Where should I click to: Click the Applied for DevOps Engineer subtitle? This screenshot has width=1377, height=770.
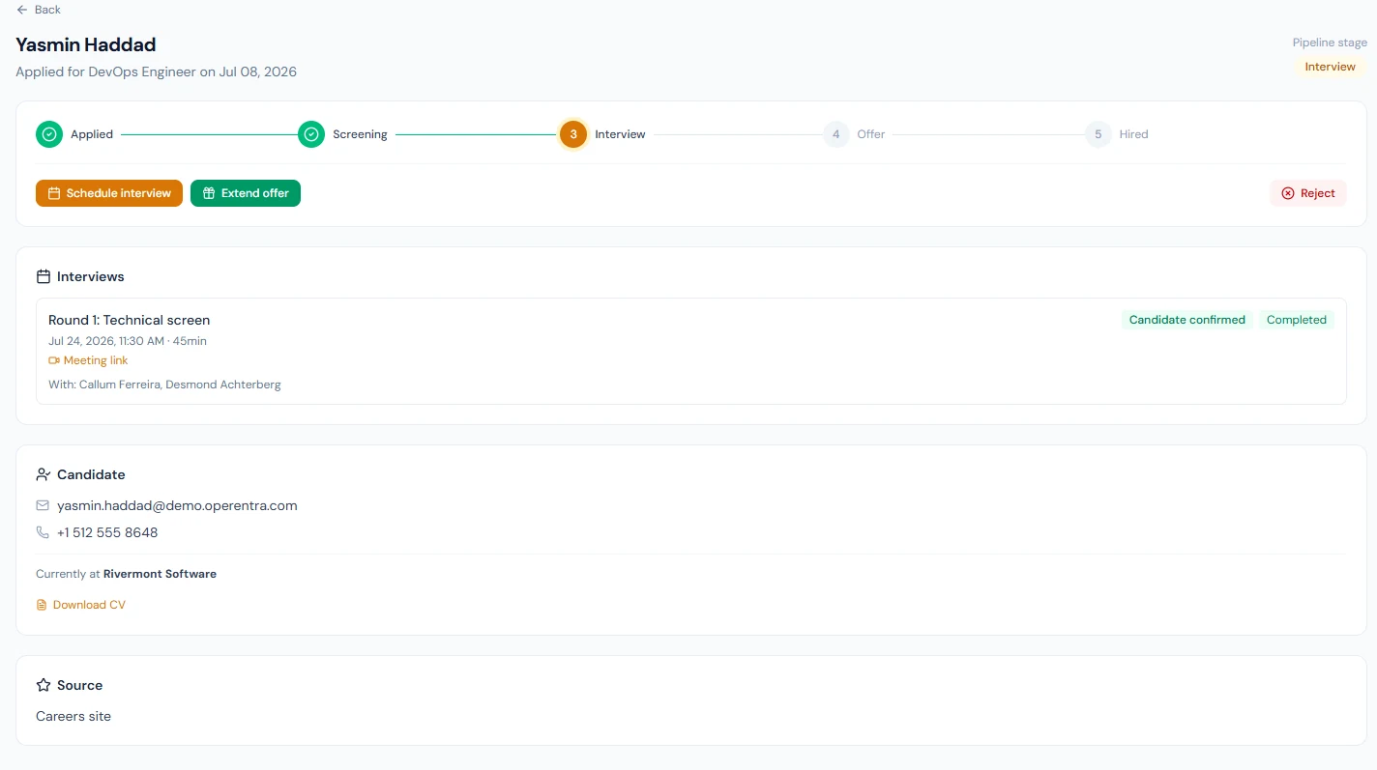point(156,71)
